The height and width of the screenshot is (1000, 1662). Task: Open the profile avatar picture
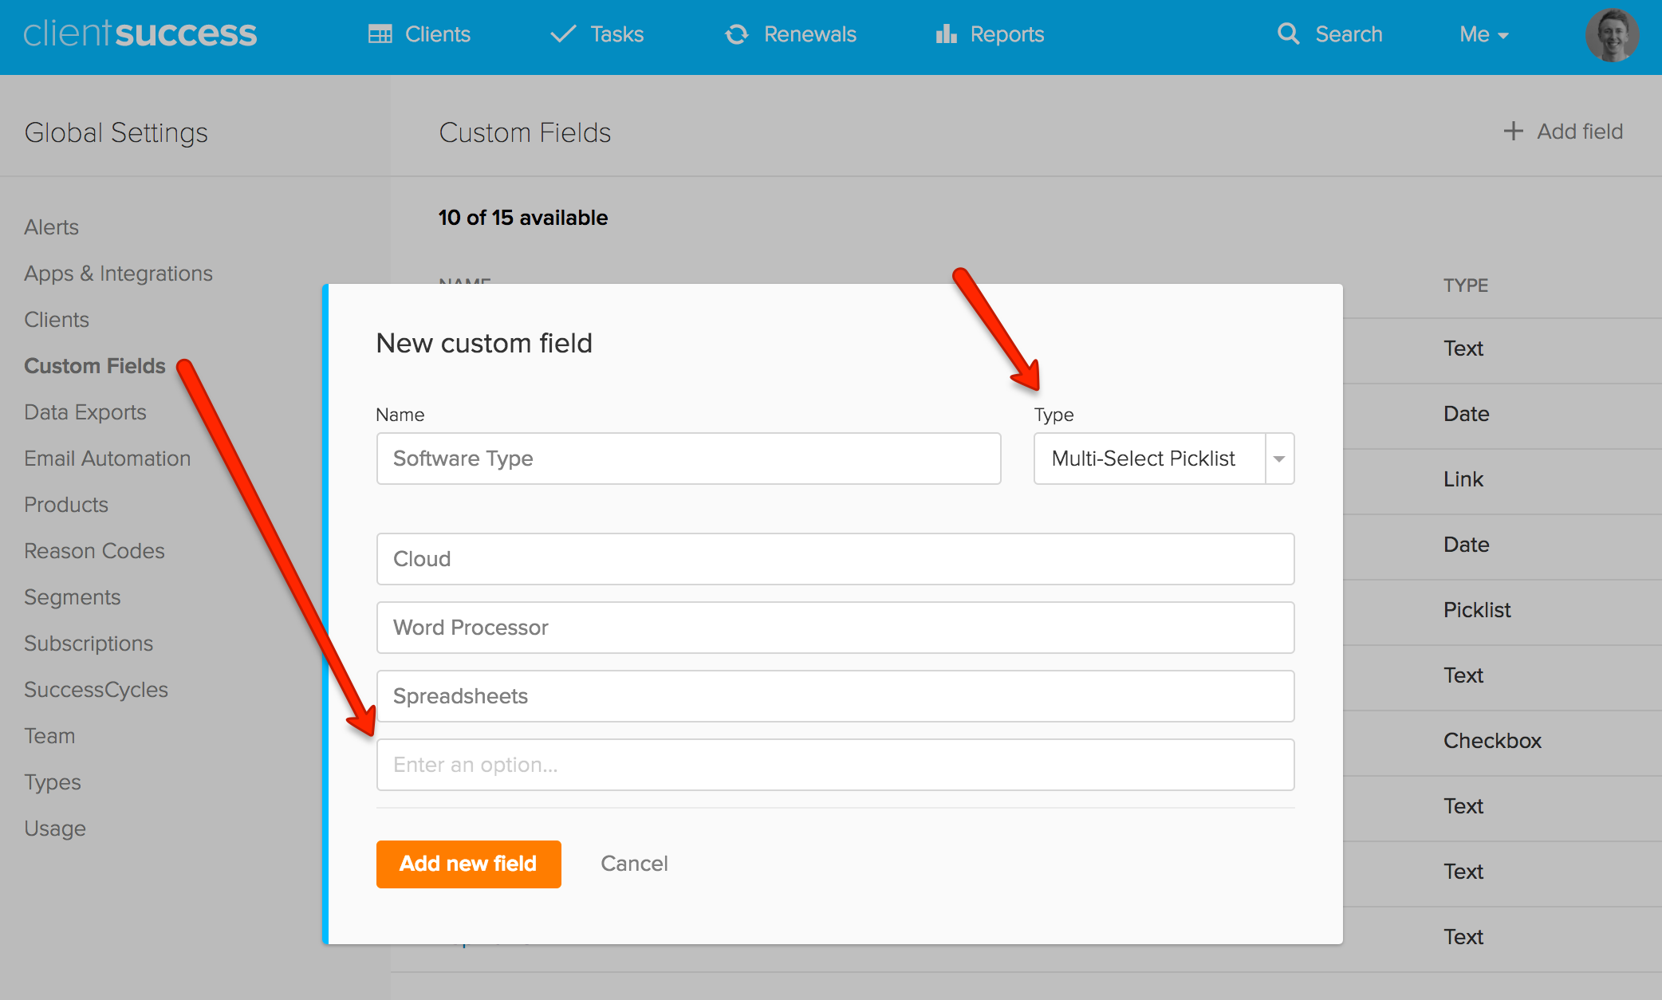pyautogui.click(x=1612, y=35)
